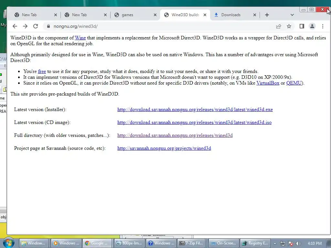Go back to the previous page
Screen dimensions: 331x248
(15, 26)
